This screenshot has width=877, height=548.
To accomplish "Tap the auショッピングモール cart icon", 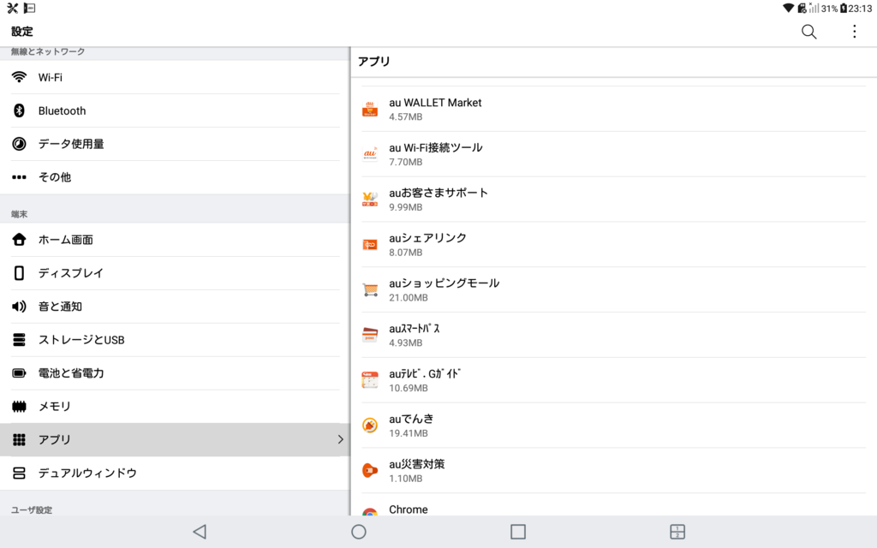I will coord(370,290).
